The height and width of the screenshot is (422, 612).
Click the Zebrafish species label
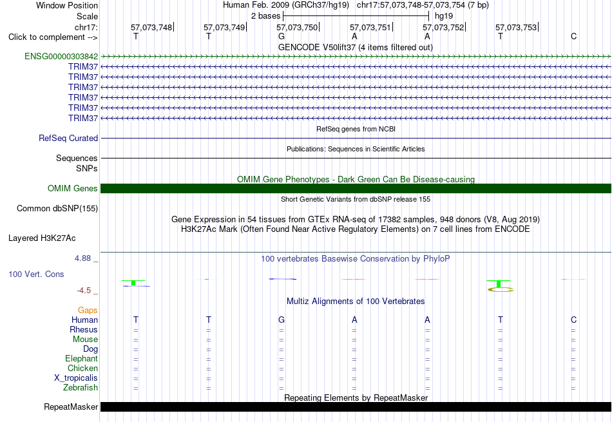(81, 388)
